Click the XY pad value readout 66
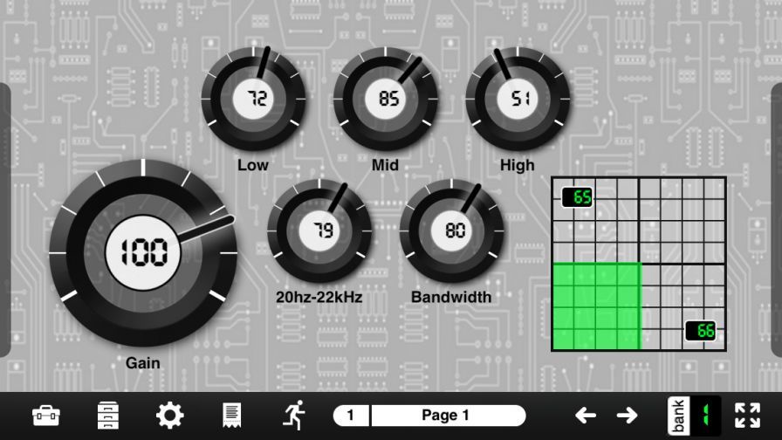Viewport: 782px width, 440px height. pos(701,331)
